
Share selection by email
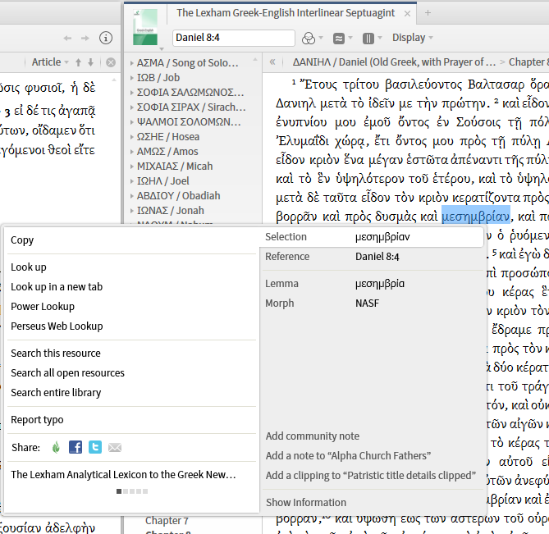point(115,448)
